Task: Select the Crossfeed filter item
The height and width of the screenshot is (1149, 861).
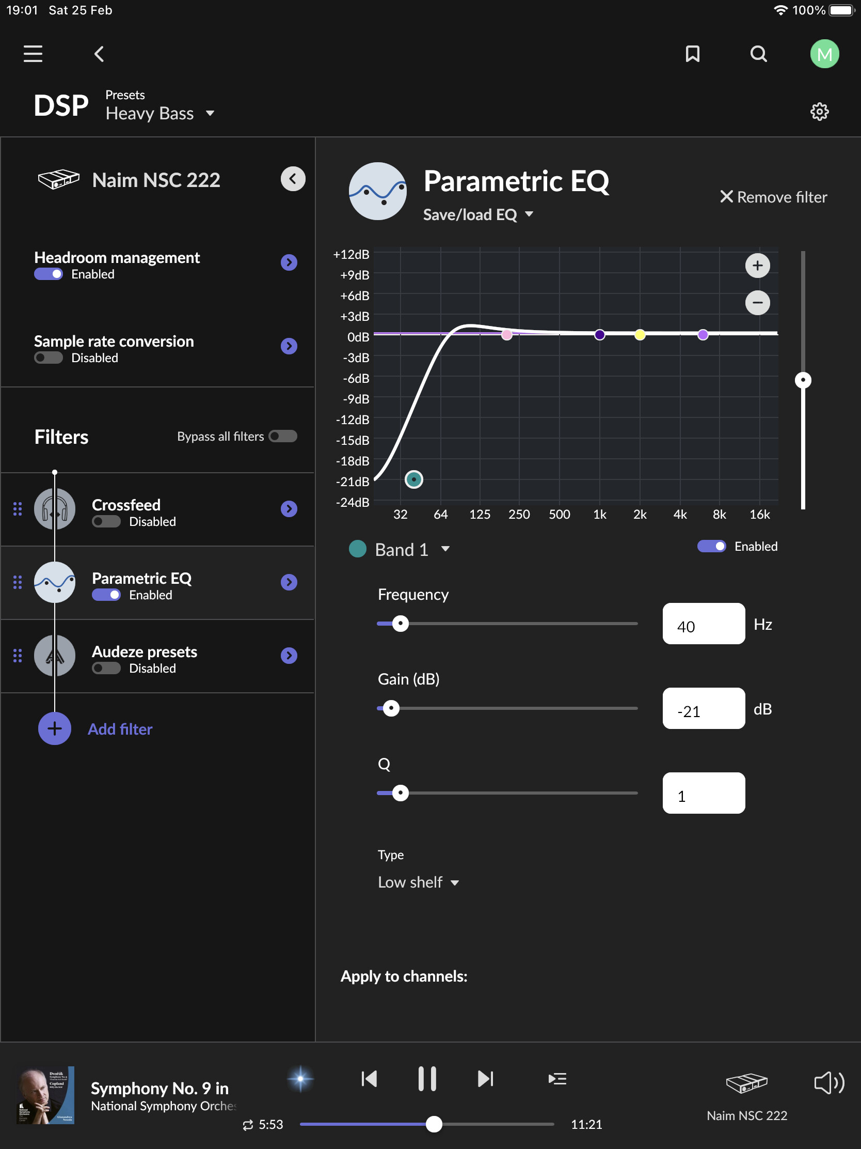Action: tap(156, 509)
